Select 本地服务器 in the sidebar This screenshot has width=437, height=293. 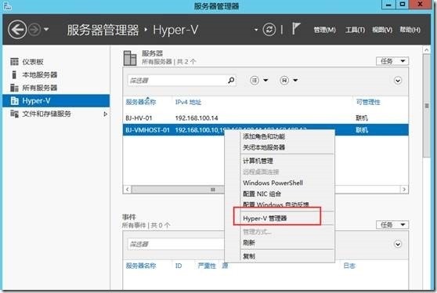click(56, 74)
